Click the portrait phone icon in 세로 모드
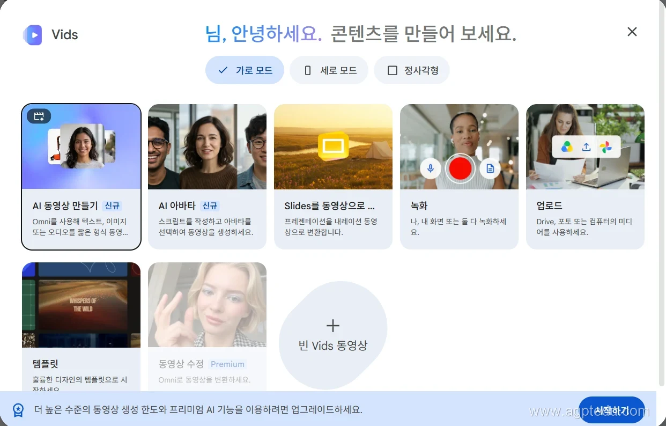Viewport: 666px width, 426px height. 308,70
